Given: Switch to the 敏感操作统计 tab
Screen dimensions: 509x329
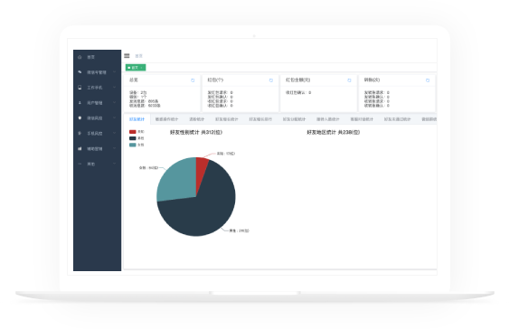Looking at the screenshot, I should point(166,119).
